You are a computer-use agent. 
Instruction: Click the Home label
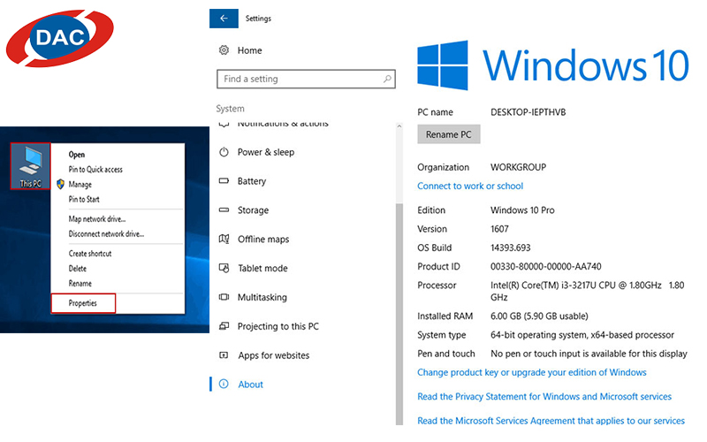pos(250,50)
